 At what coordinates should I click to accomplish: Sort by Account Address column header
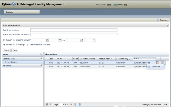point(107,59)
